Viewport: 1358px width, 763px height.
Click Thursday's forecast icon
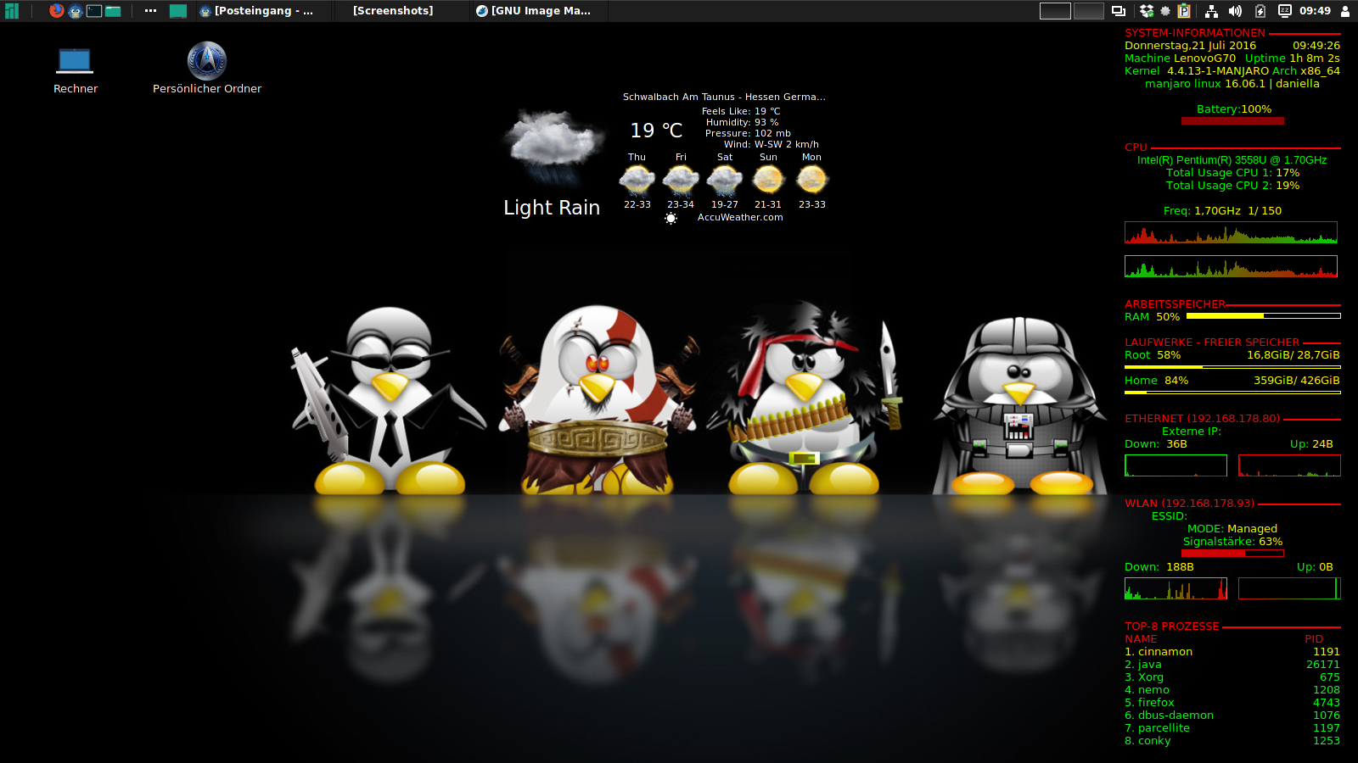click(637, 180)
